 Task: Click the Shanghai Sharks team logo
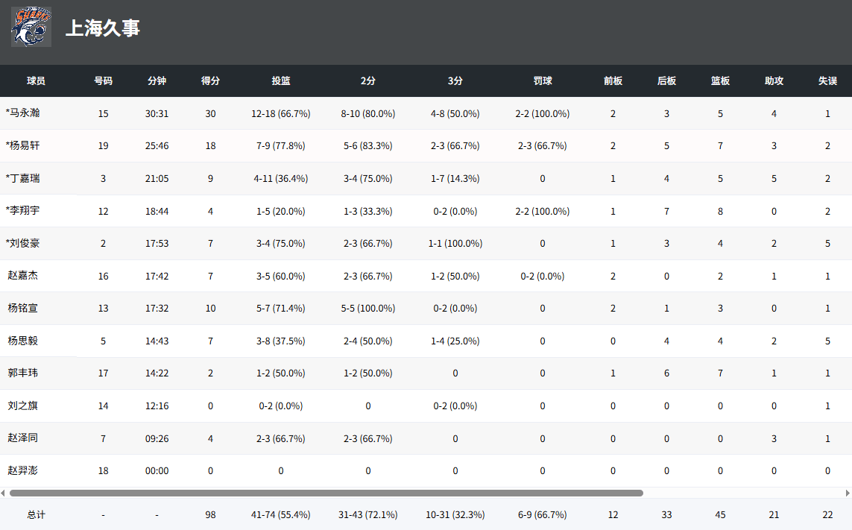click(31, 27)
